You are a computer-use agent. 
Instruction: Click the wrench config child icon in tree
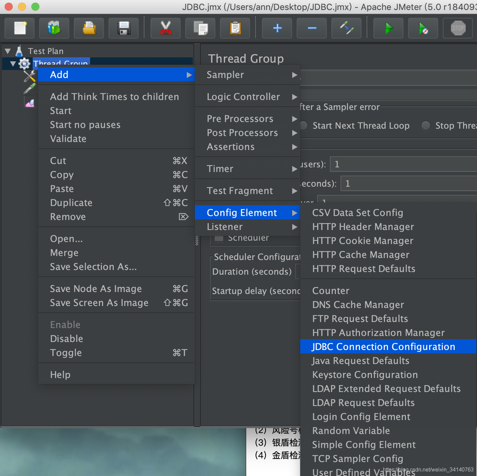[x=30, y=76]
